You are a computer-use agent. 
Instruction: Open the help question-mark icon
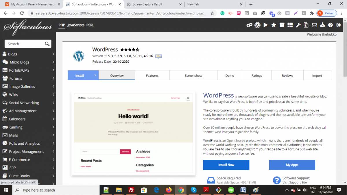point(330,25)
